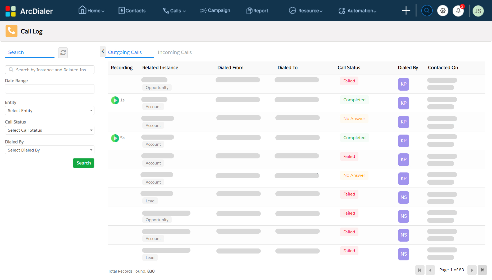Viewport: 492px width, 280px height.
Task: Click the Call Log phone icon
Action: tap(11, 31)
